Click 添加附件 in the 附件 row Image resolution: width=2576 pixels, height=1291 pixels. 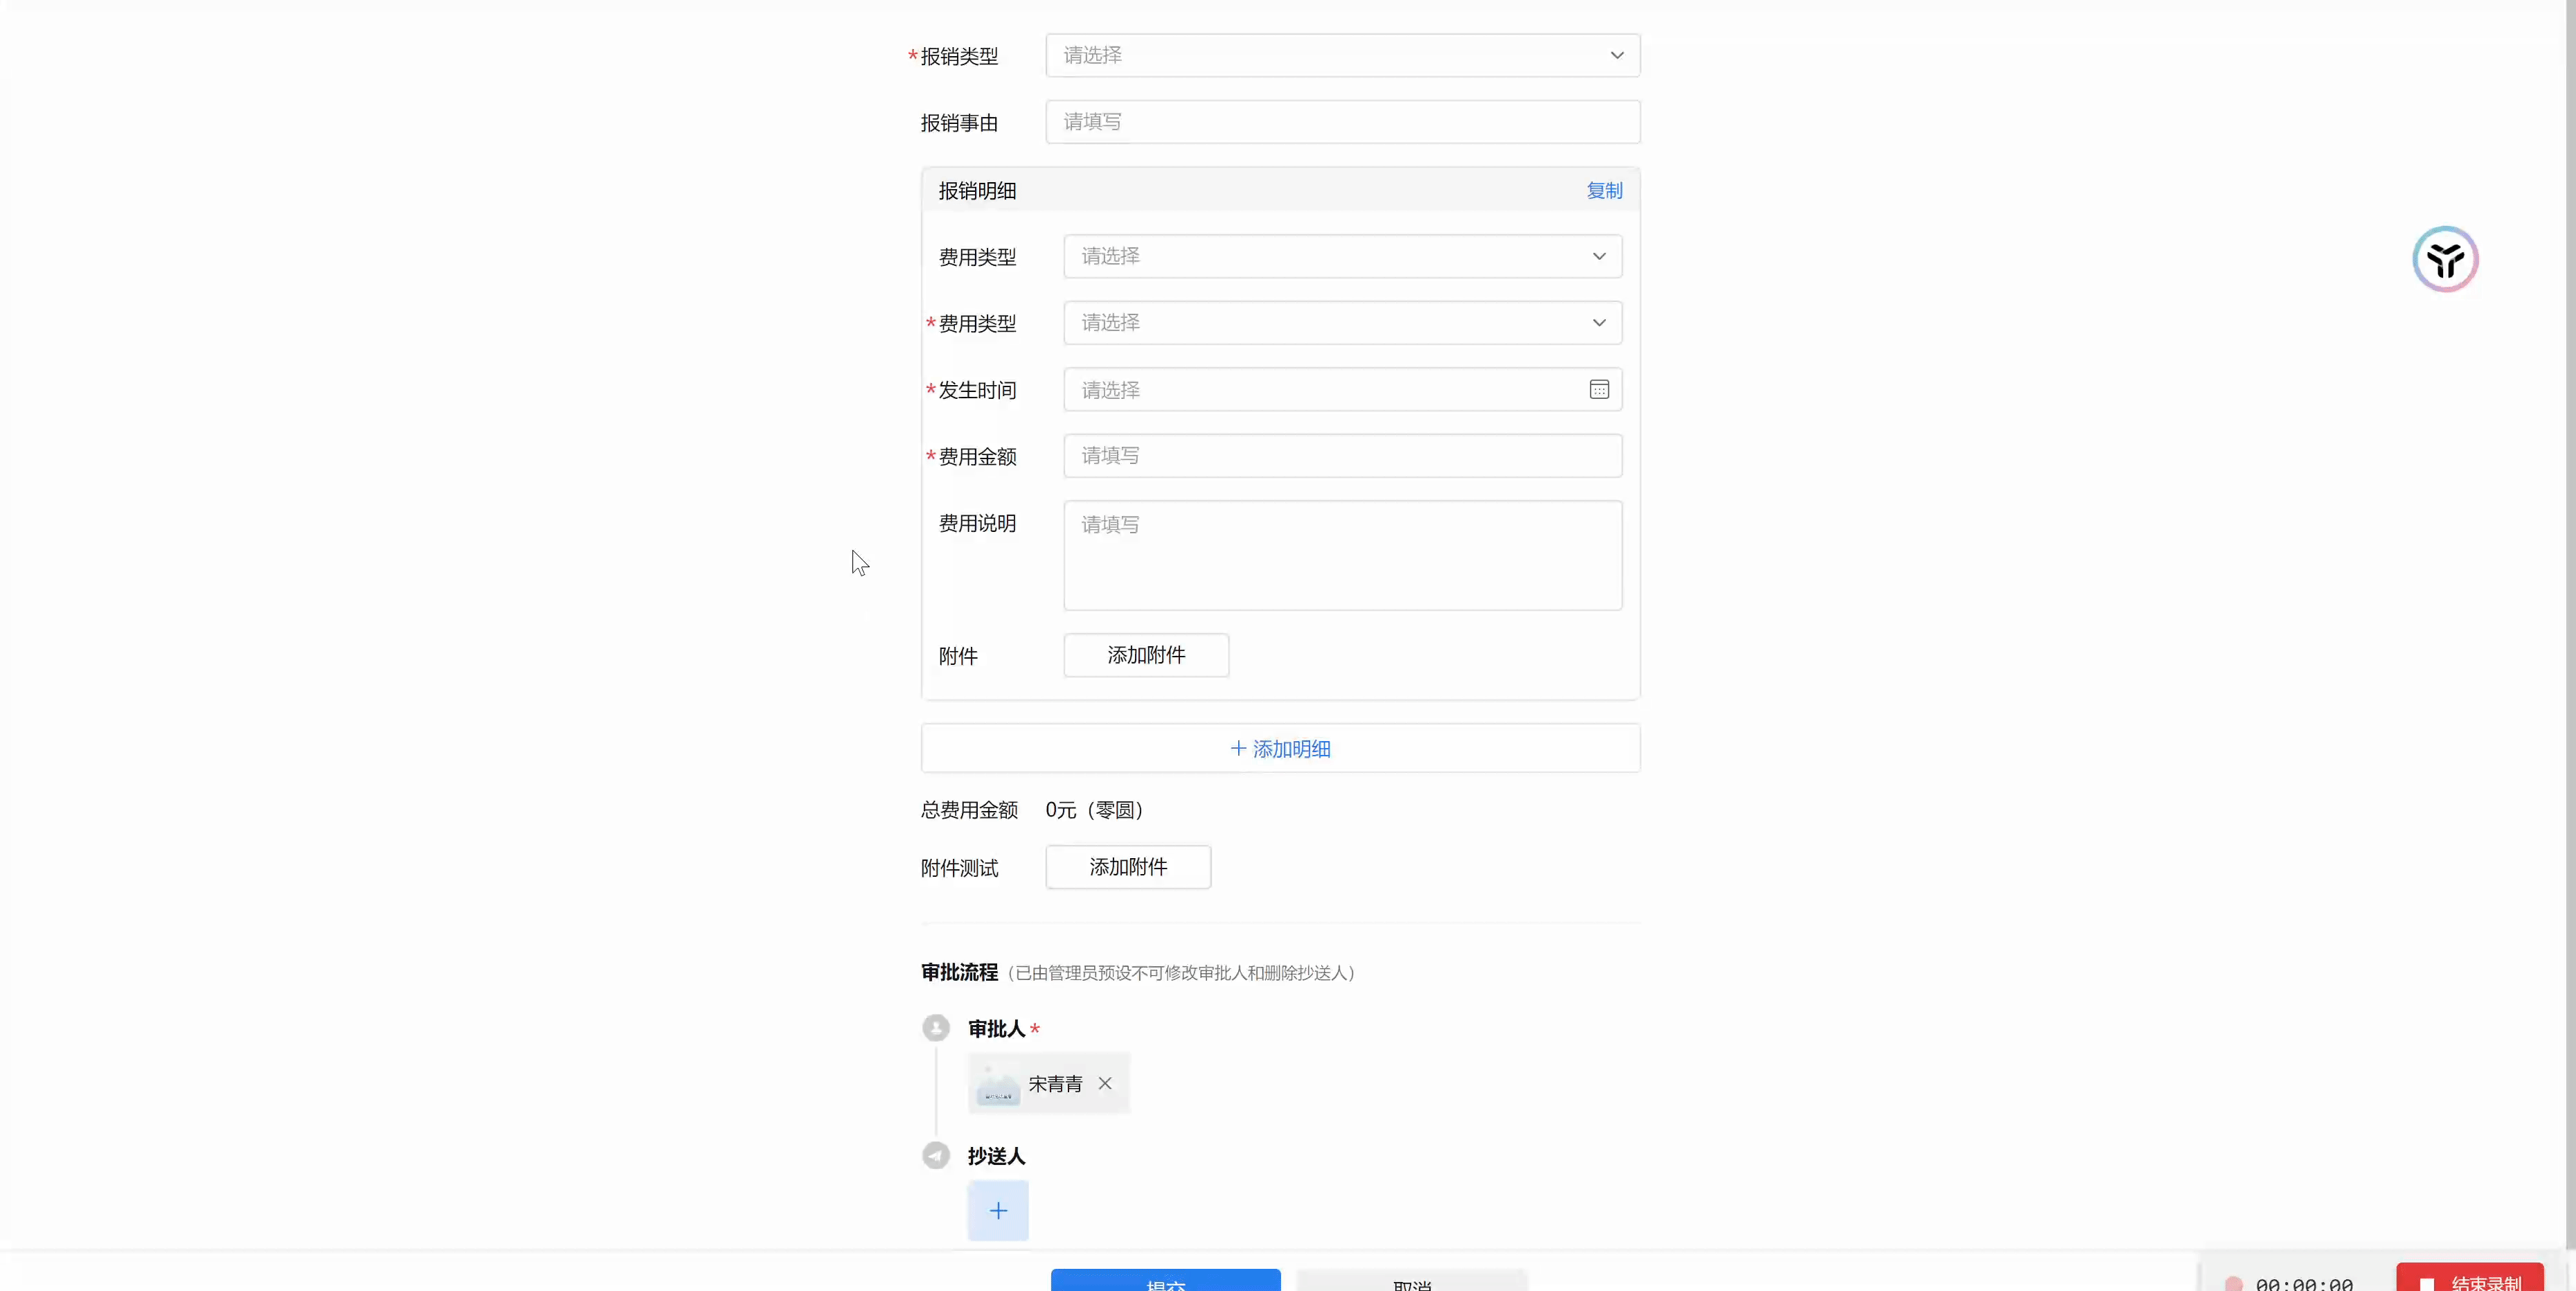click(x=1146, y=655)
